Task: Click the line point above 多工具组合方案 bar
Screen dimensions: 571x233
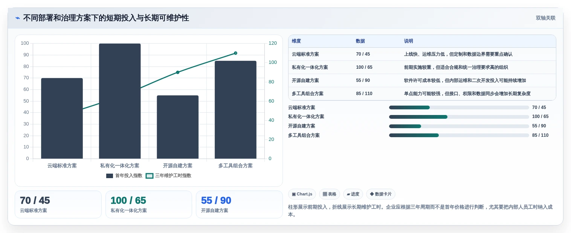Action: click(x=235, y=53)
